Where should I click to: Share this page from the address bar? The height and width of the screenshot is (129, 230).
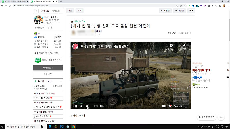[x=181, y=6]
